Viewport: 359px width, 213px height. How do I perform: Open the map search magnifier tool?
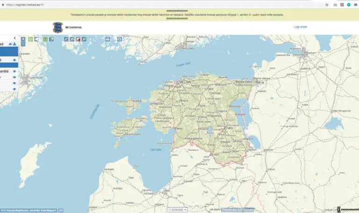[120, 39]
